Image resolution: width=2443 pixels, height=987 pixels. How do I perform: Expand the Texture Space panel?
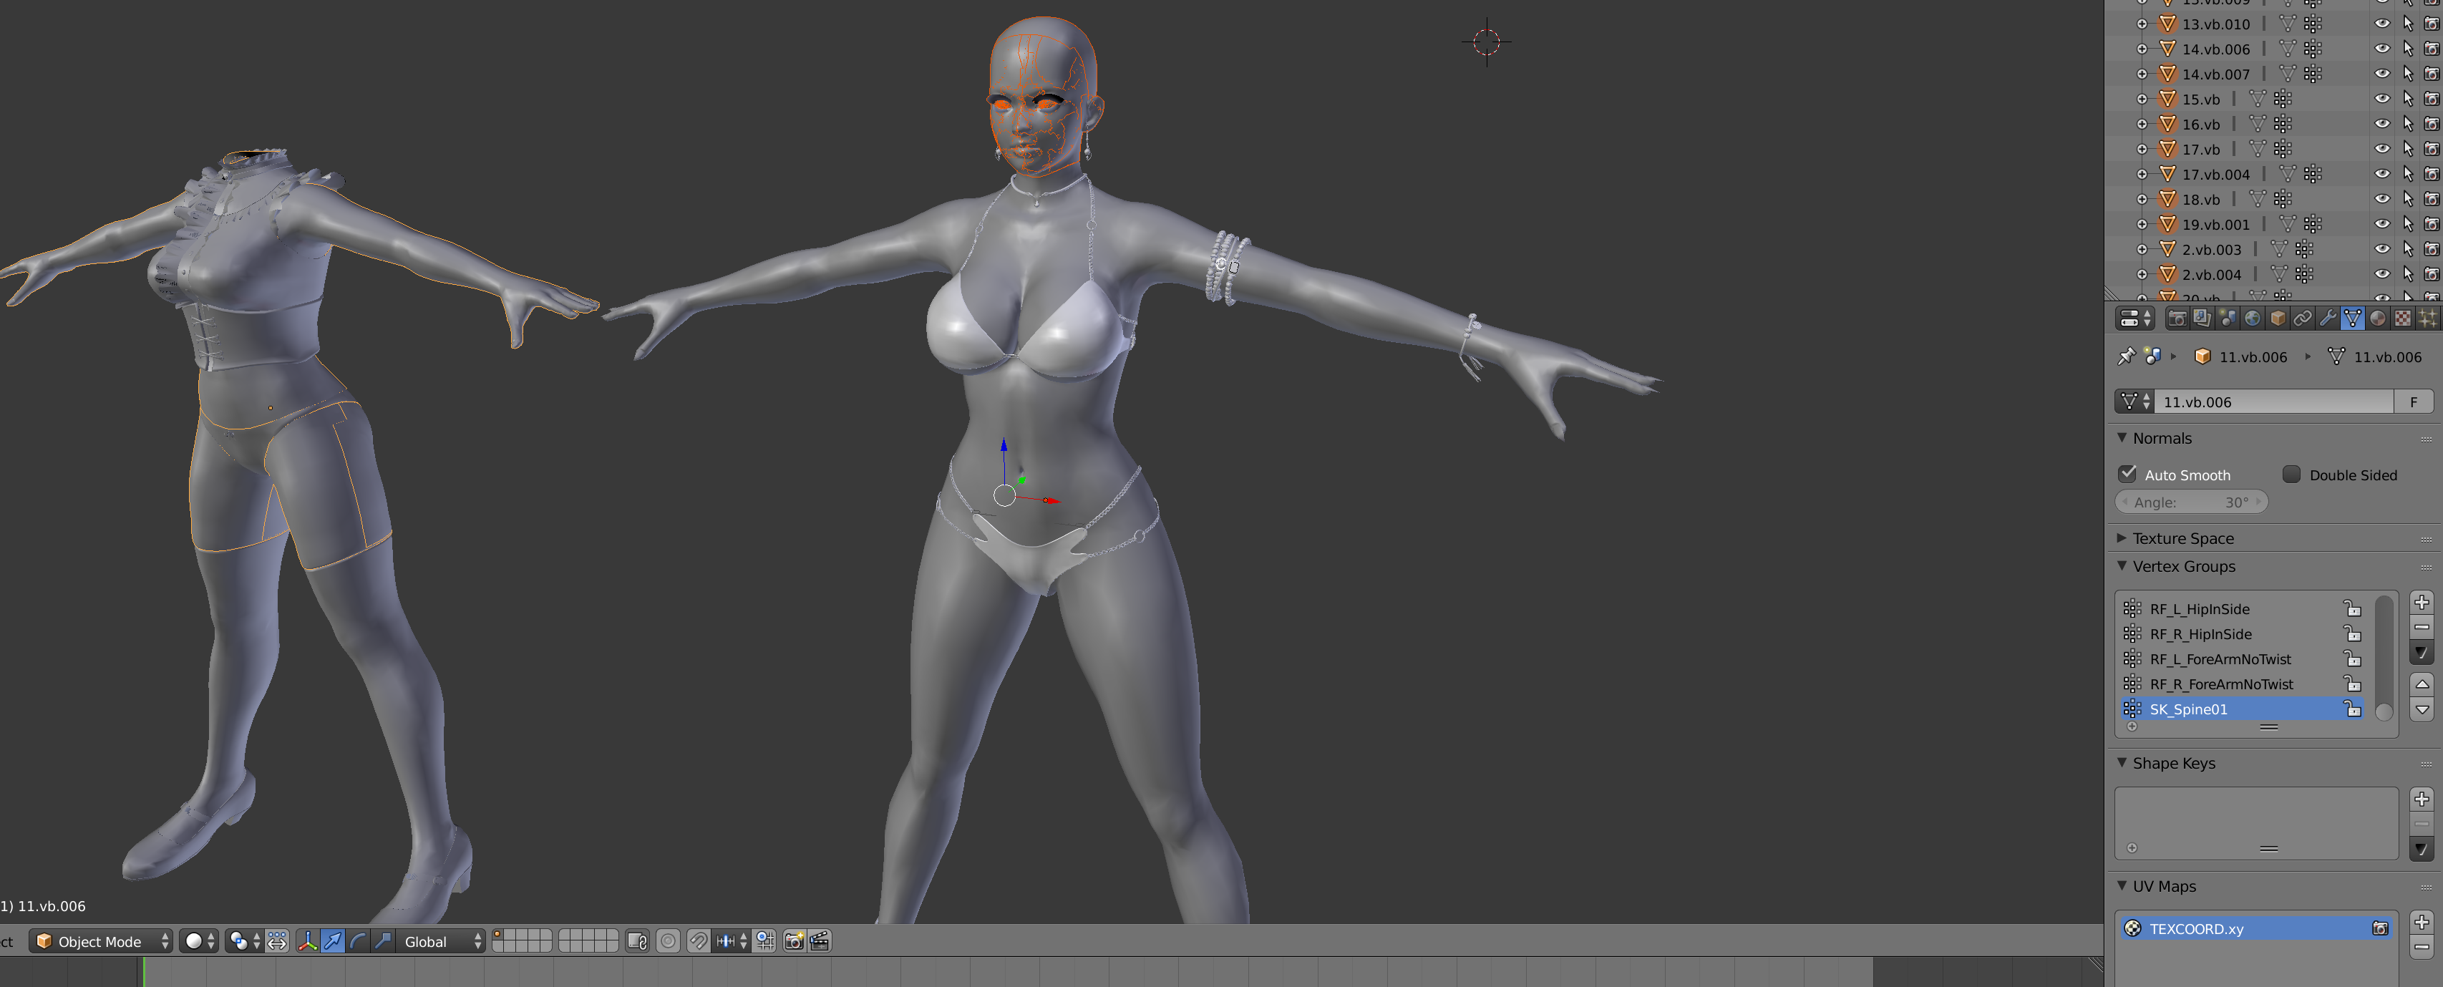[x=2183, y=538]
